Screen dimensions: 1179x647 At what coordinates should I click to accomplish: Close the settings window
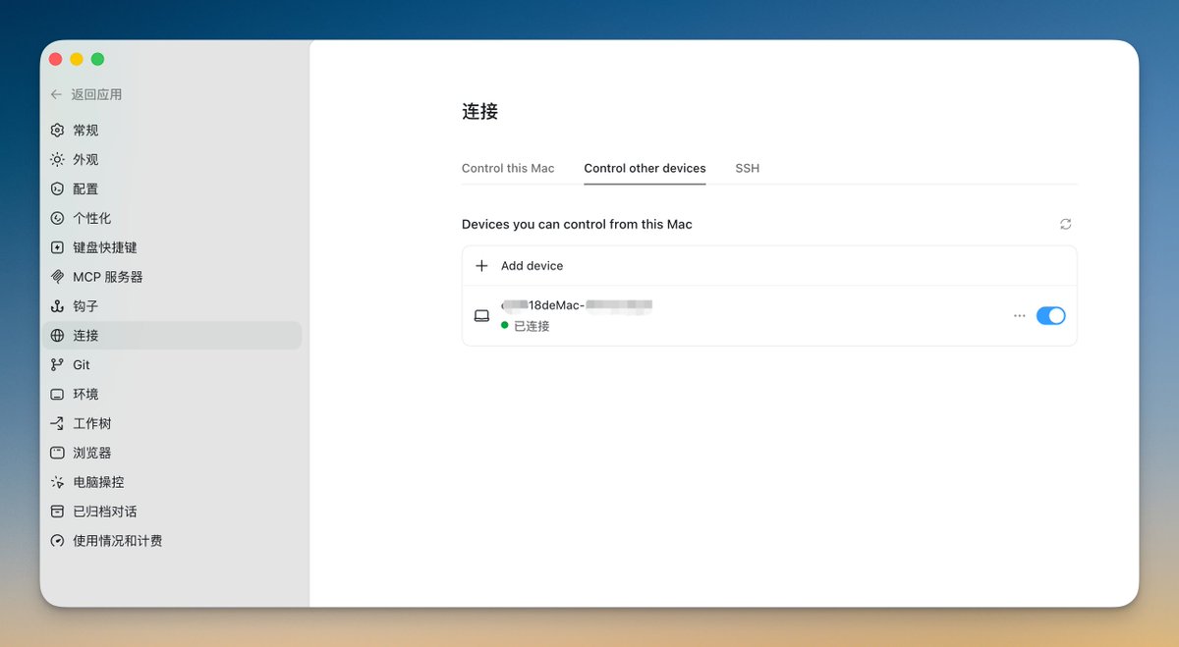click(56, 59)
